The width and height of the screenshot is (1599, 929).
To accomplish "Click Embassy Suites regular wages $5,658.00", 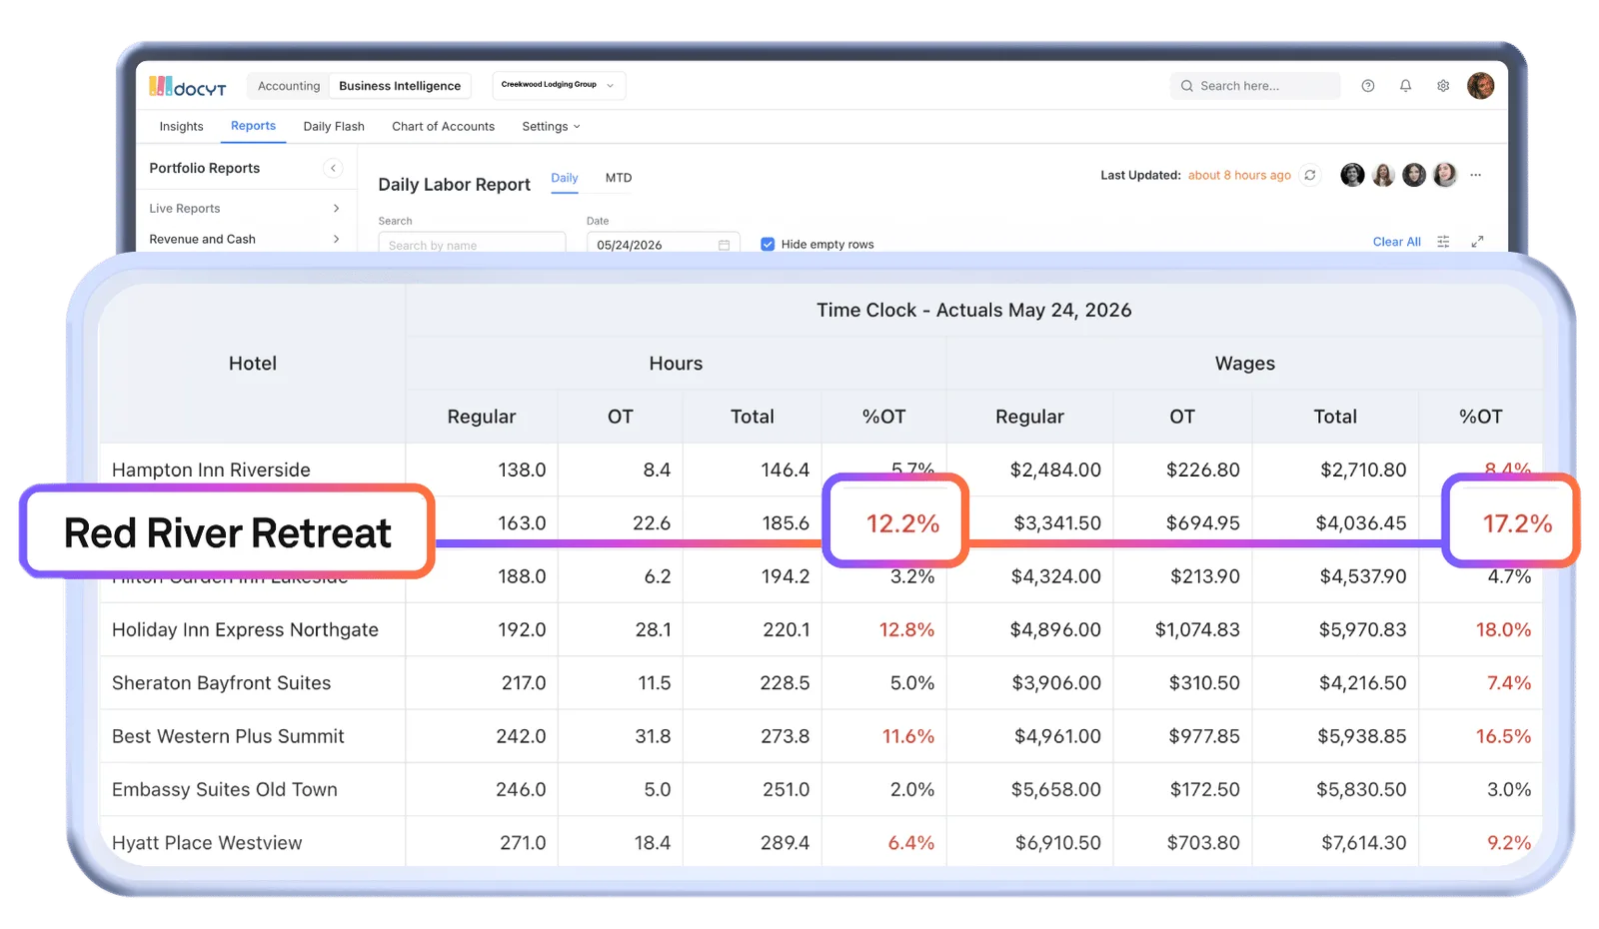I will 1055,789.
